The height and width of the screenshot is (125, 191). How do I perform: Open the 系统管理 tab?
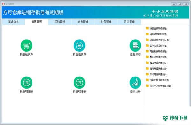click(129, 22)
